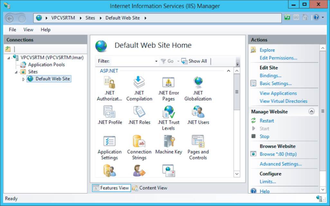The height and width of the screenshot is (206, 330).
Task: Click Show All button in filter bar
Action: pyautogui.click(x=194, y=61)
